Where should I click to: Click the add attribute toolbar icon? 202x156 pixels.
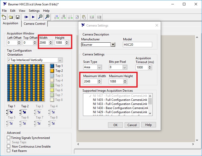point(56,17)
